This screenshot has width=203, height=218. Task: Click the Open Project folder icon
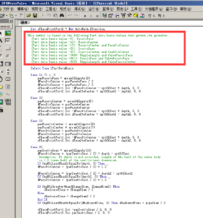(28, 15)
